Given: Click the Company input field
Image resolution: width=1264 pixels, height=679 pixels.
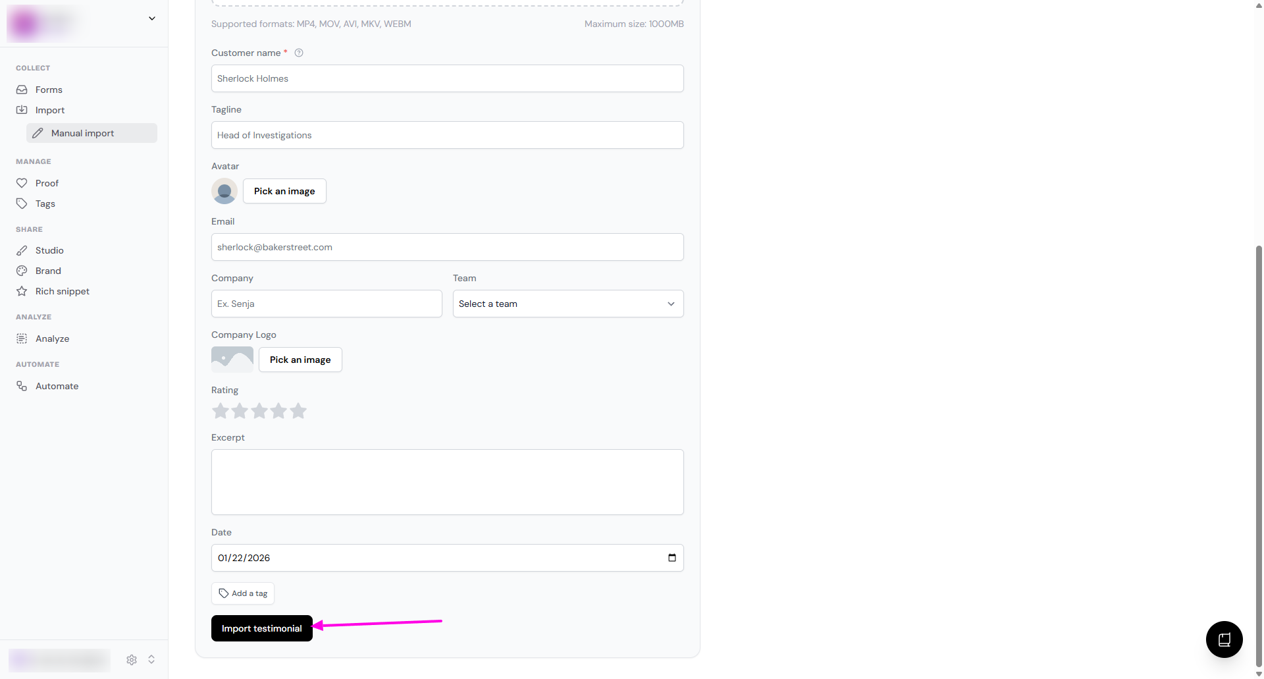Looking at the screenshot, I should tap(327, 304).
